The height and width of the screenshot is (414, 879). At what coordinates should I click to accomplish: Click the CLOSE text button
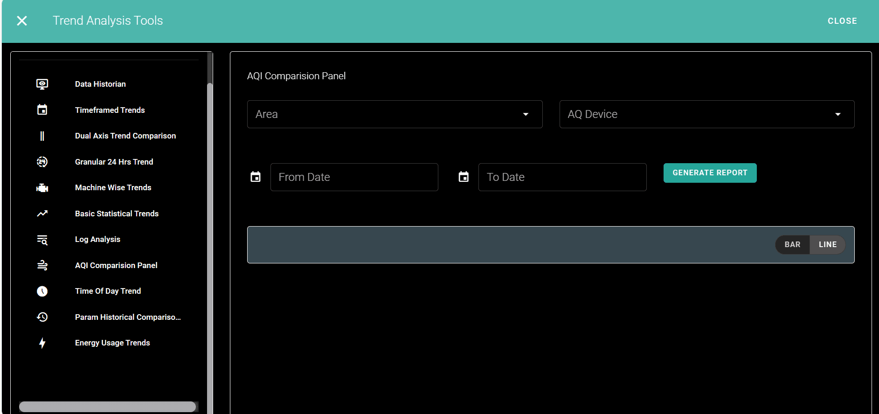point(842,21)
